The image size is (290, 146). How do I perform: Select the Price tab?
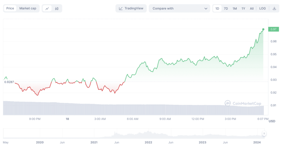[10, 9]
